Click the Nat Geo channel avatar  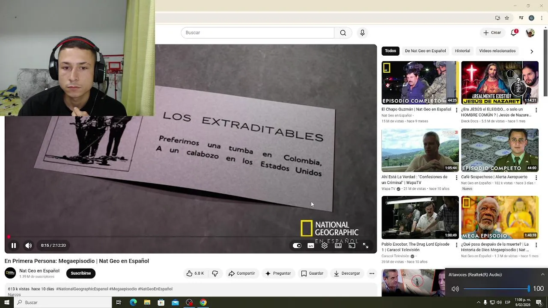click(x=10, y=273)
